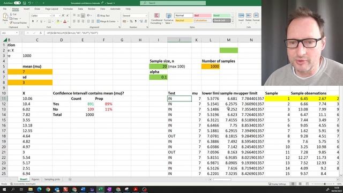The height and width of the screenshot is (193, 343).
Task: Toggle Italic formatting
Action: tap(37, 21)
